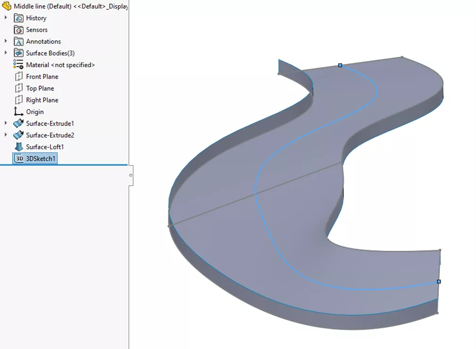Click the Surface-Extrude1 feature icon
This screenshot has width=476, height=349.
pos(17,123)
